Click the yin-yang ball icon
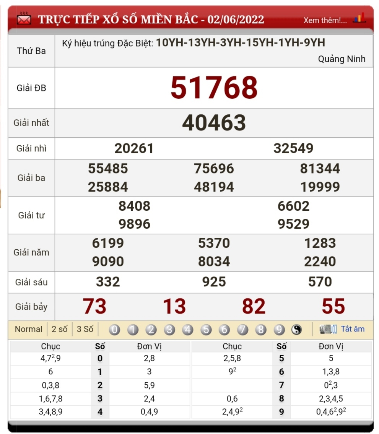This screenshot has height=434, width=379. [296, 329]
